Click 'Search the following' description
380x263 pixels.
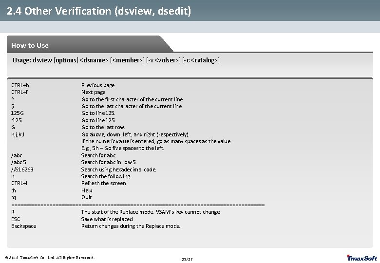click(x=106, y=176)
